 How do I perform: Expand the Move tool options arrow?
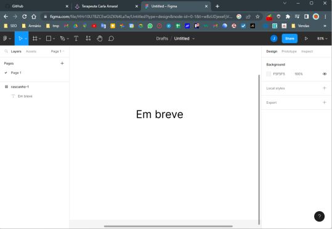pyautogui.click(x=26, y=39)
